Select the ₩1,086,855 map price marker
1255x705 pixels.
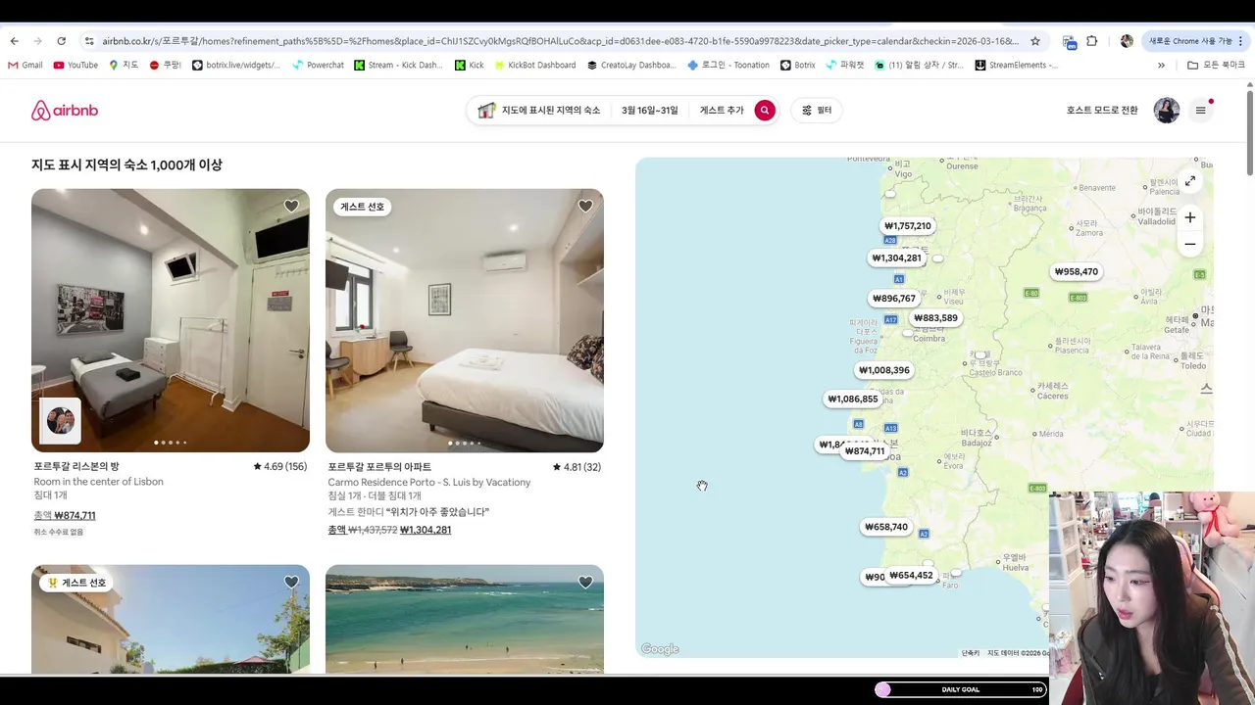point(852,399)
